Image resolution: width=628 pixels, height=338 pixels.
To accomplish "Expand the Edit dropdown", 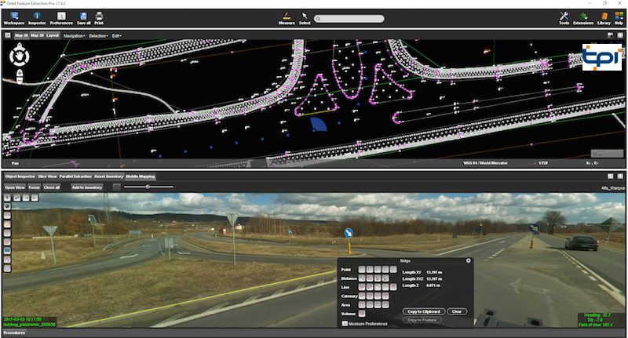I will click(116, 35).
